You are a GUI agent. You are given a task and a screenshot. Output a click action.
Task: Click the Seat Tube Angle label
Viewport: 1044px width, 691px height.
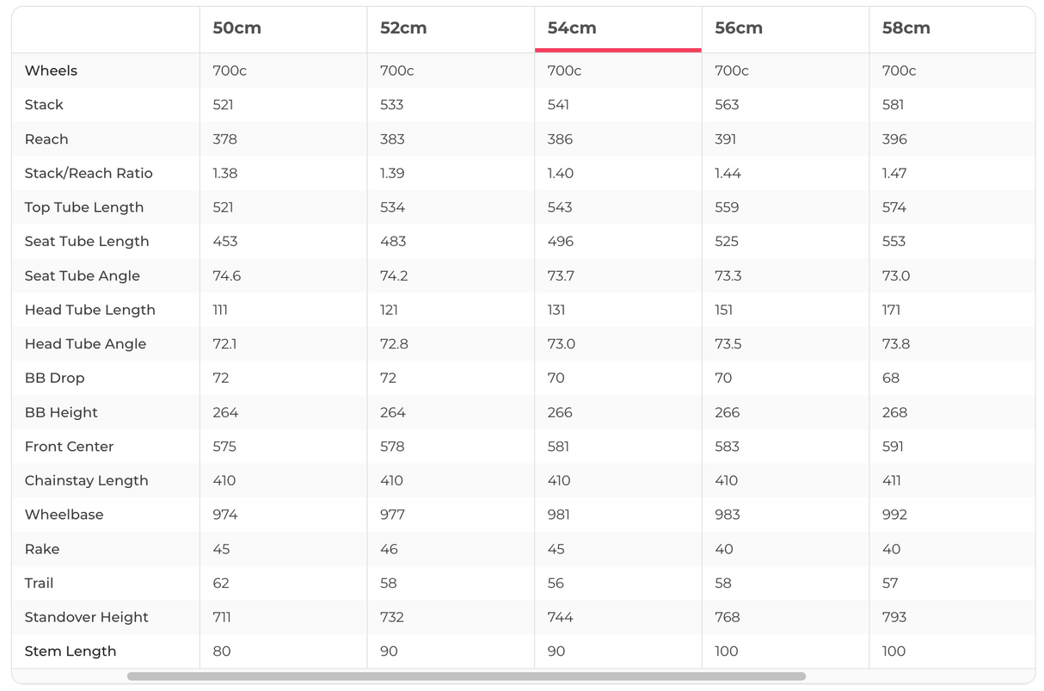pos(82,276)
